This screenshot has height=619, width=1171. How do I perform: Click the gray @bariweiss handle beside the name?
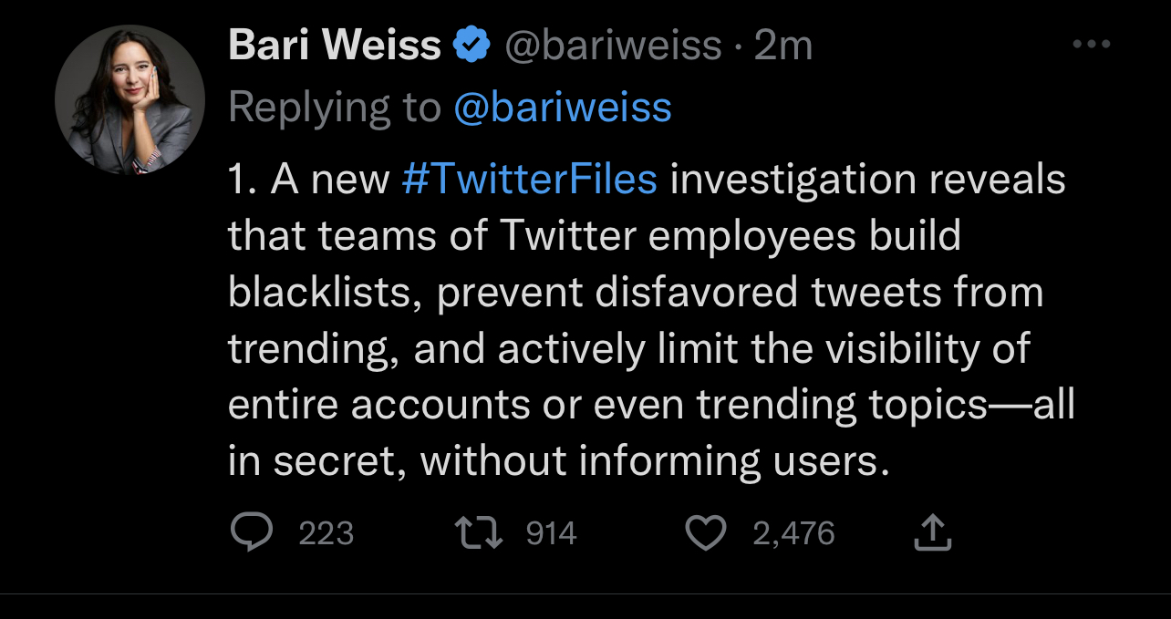click(613, 45)
